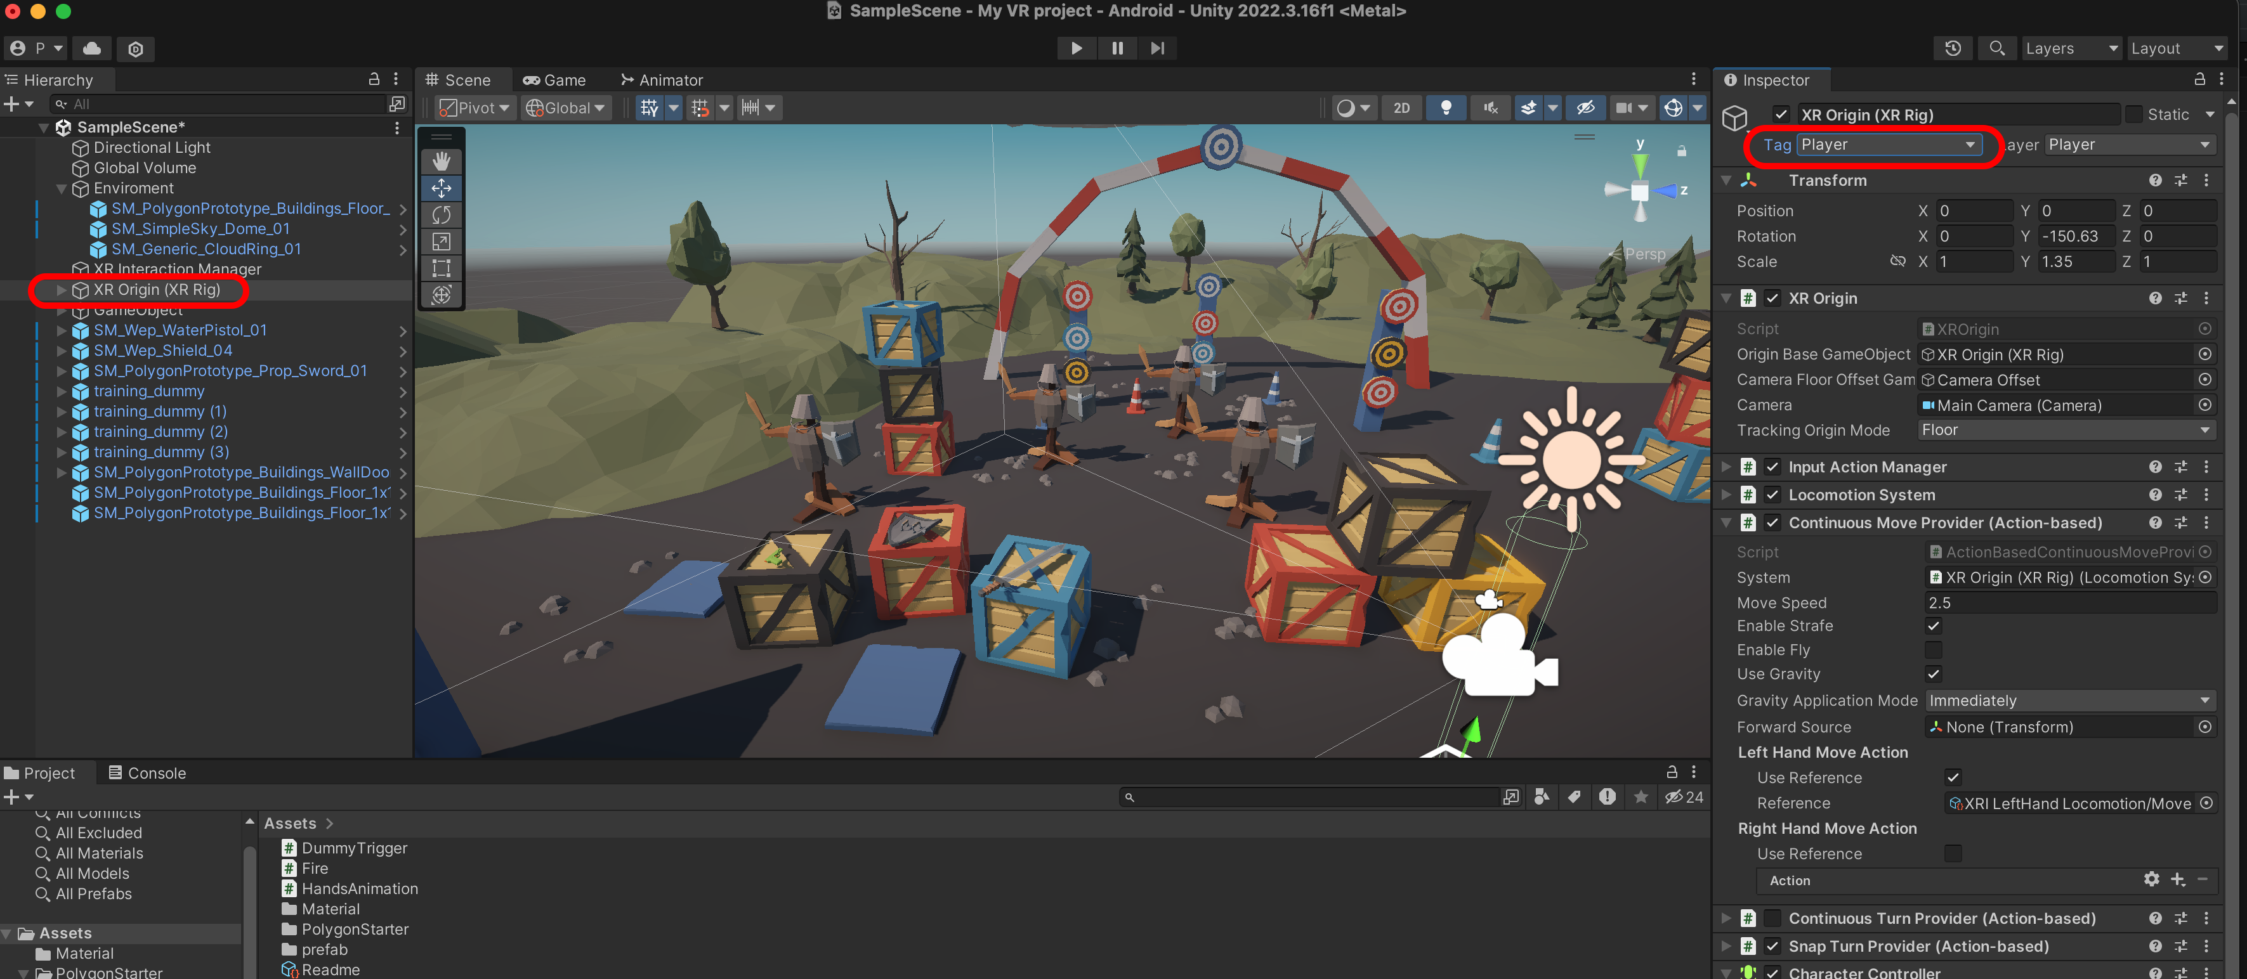Open undo history icon
2247x979 pixels.
pyautogui.click(x=1952, y=48)
